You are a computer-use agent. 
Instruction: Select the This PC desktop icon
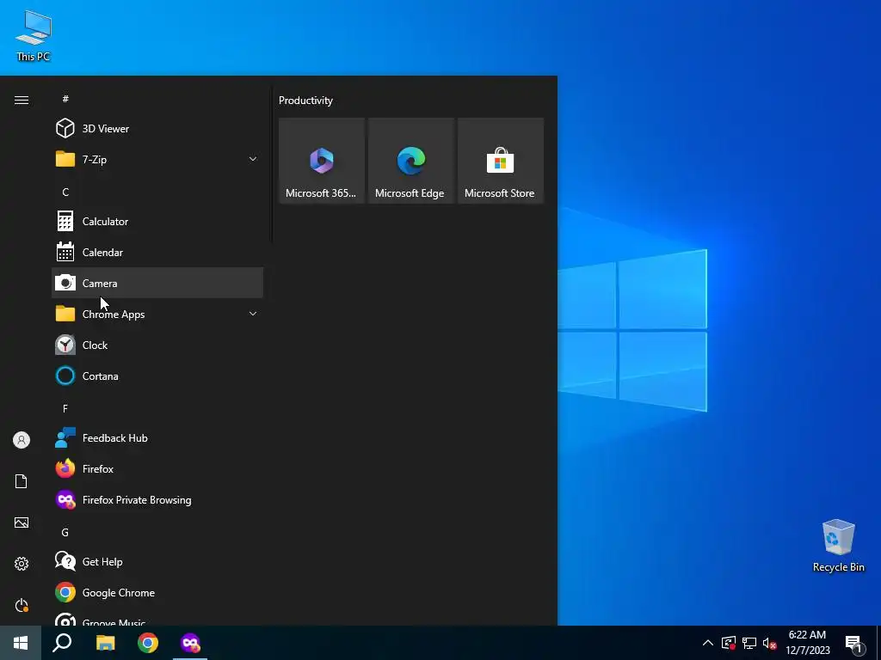tap(34, 35)
